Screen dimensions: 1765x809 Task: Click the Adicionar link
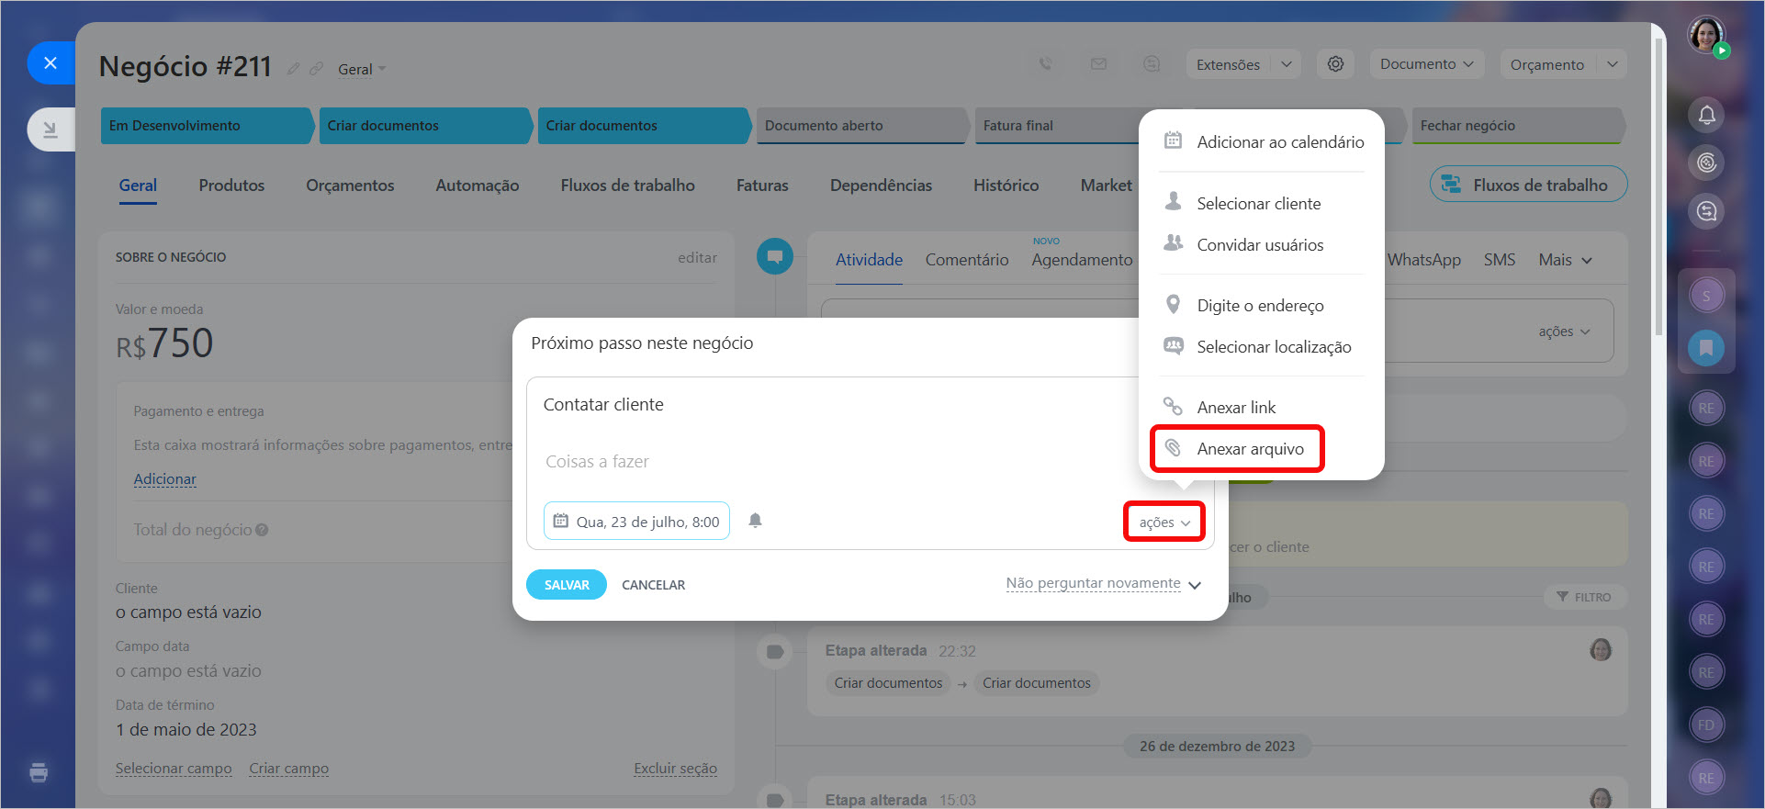165,479
